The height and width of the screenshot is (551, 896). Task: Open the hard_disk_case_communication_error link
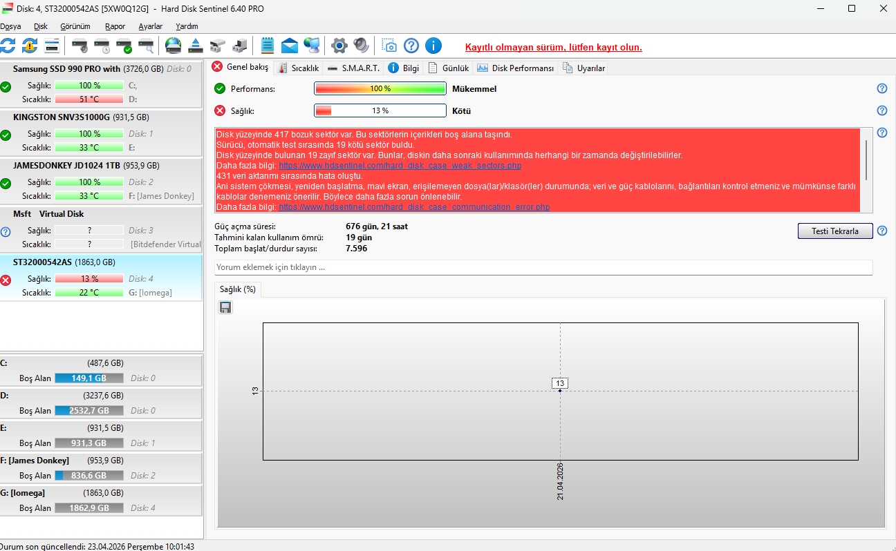pyautogui.click(x=414, y=206)
